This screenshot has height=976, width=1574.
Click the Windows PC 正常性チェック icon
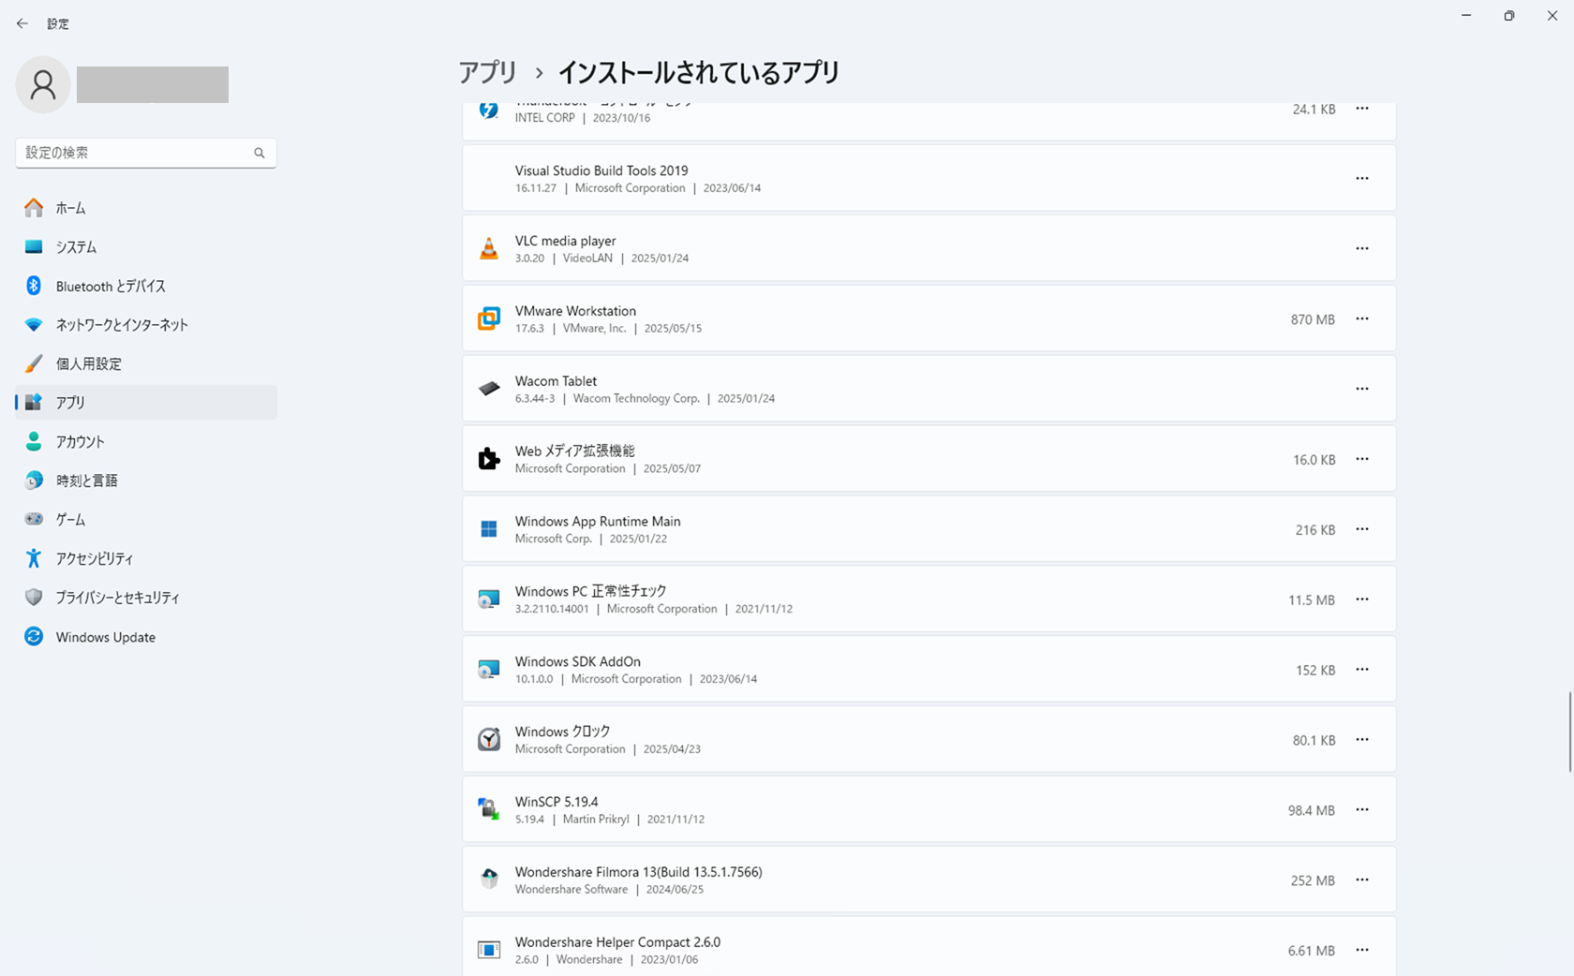tap(489, 599)
